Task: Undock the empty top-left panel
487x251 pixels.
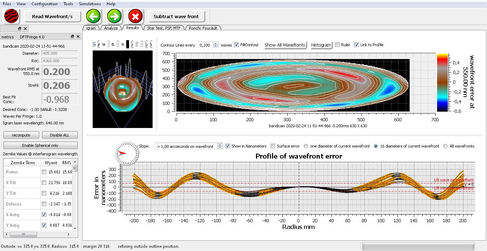Action: pos(20,28)
